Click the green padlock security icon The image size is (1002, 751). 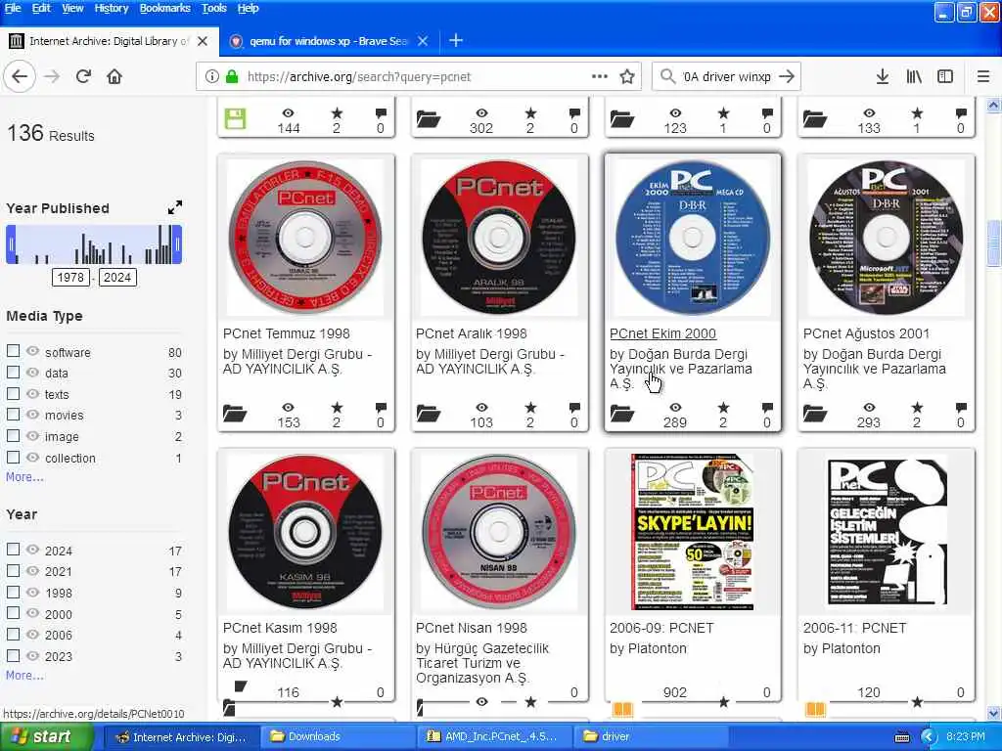[x=232, y=76]
